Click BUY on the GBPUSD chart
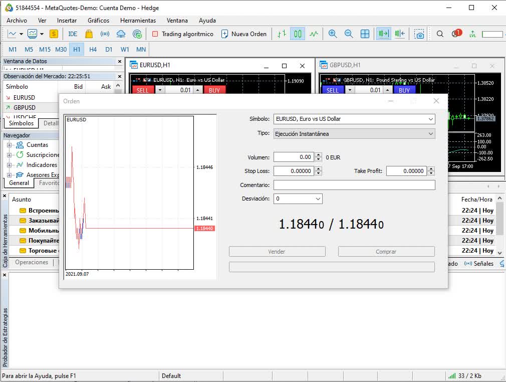Screen dimensions: 506x382 404,90
